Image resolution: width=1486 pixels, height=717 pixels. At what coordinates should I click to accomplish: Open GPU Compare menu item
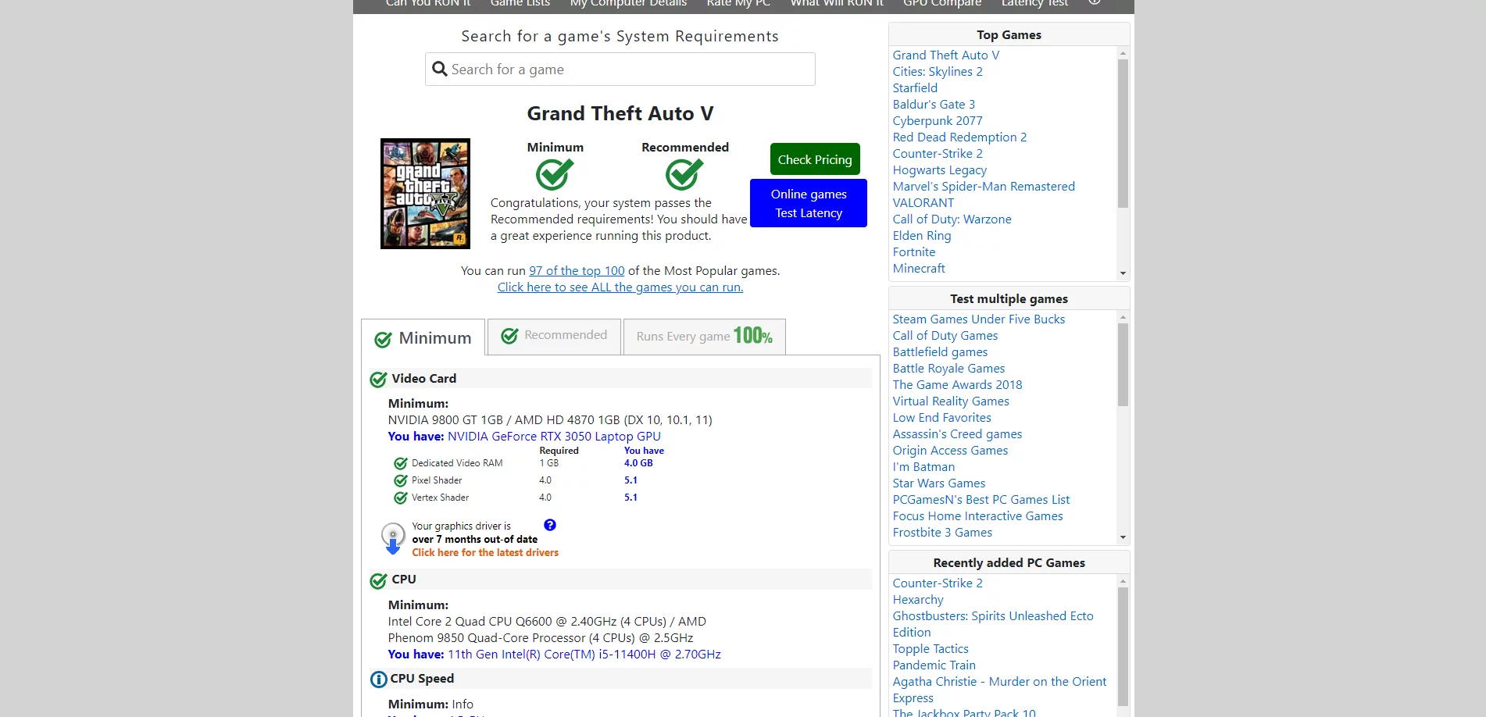pos(942,4)
